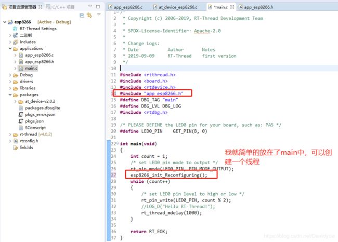Click the Debug folder icon
Screen dimensions: 338x242
(15, 75)
